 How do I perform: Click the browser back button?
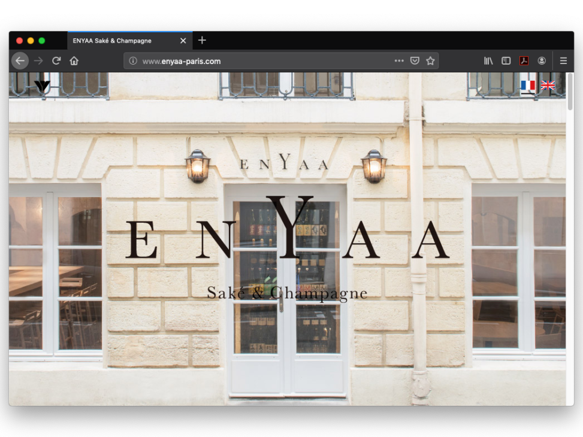(x=20, y=60)
